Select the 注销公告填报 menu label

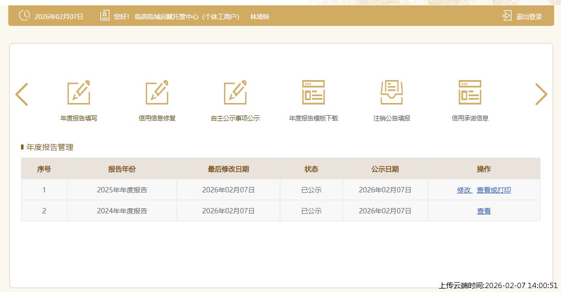(392, 118)
